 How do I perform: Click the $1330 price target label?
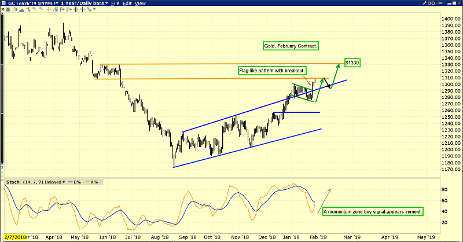tap(352, 63)
